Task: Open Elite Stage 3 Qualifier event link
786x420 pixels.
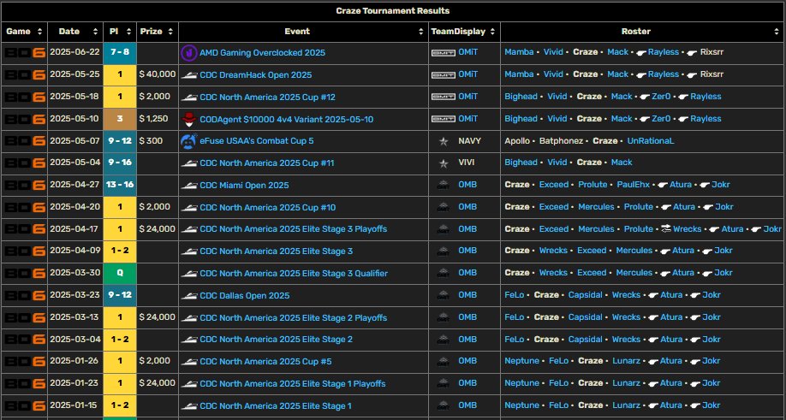Action: [x=294, y=274]
